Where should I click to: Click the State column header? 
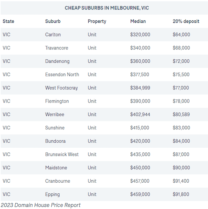pos(8,21)
